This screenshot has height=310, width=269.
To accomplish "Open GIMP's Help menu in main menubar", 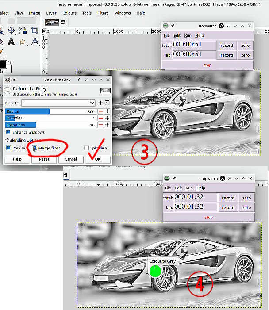I will point(141,13).
